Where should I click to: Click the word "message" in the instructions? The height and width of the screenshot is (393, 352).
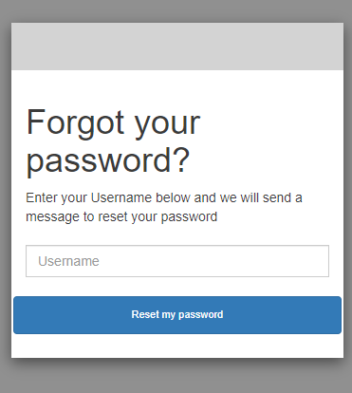(52, 217)
